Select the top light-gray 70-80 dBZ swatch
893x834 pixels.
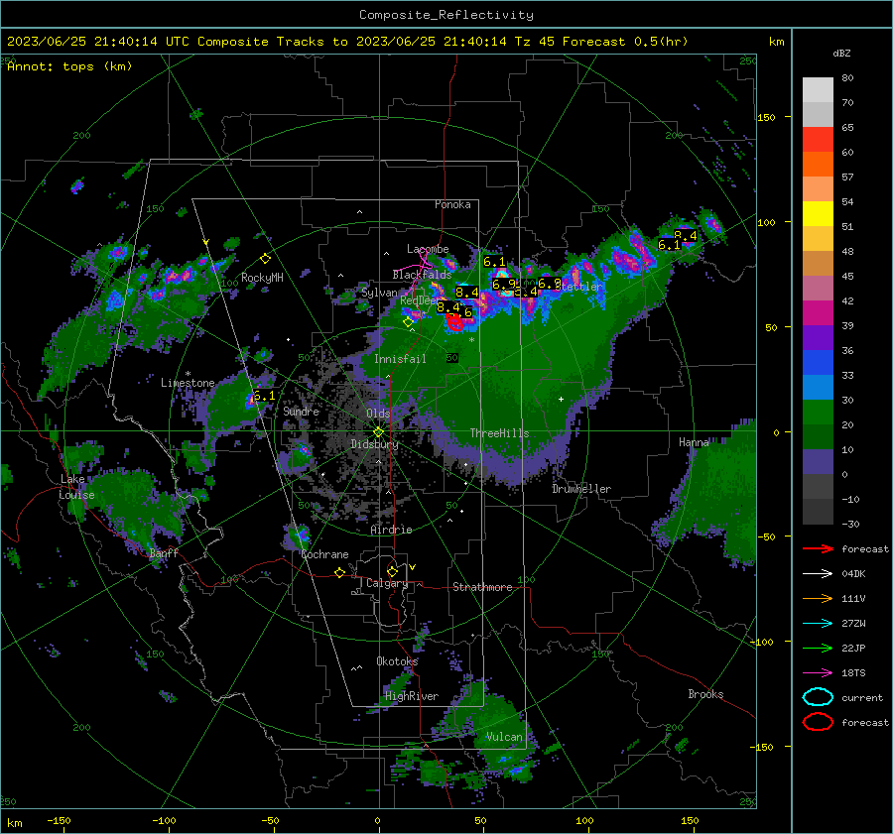pyautogui.click(x=818, y=90)
